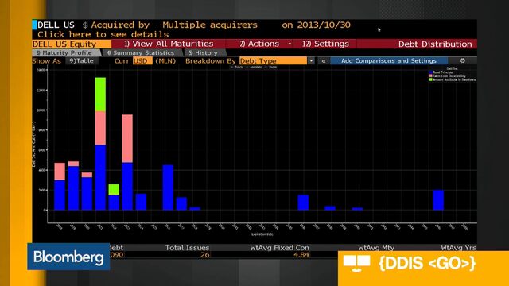This screenshot has width=509, height=286.
Task: Open the Debt Type dropdown arrow
Action: pos(311,60)
